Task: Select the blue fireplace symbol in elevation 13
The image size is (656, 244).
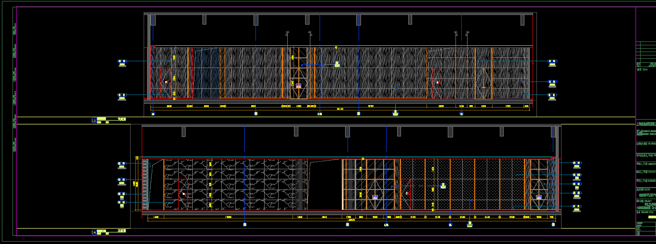Action: 298,86
